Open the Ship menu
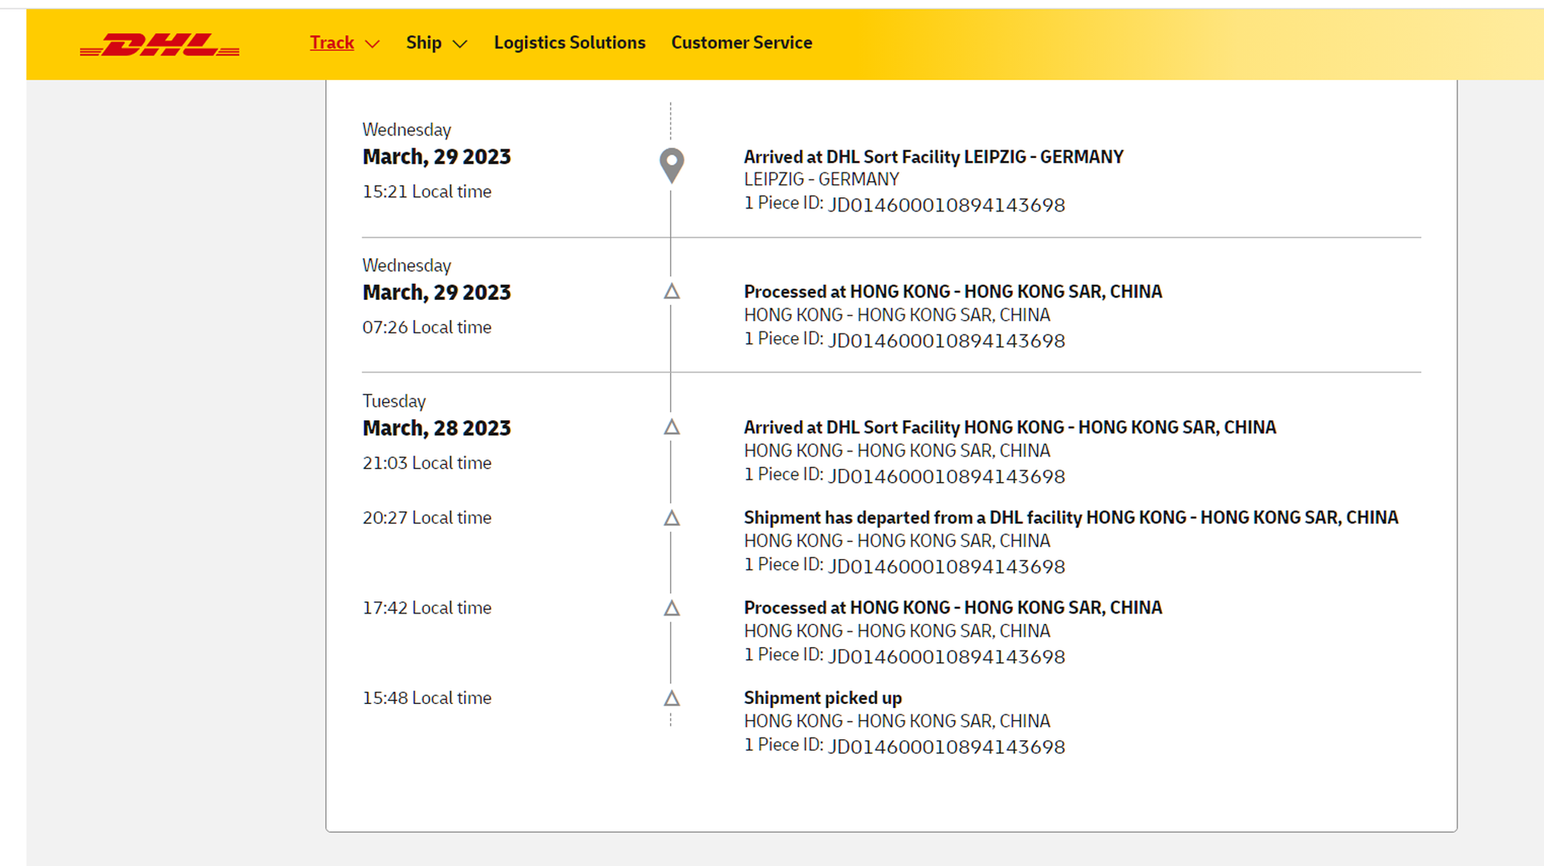The width and height of the screenshot is (1544, 866). click(x=424, y=42)
